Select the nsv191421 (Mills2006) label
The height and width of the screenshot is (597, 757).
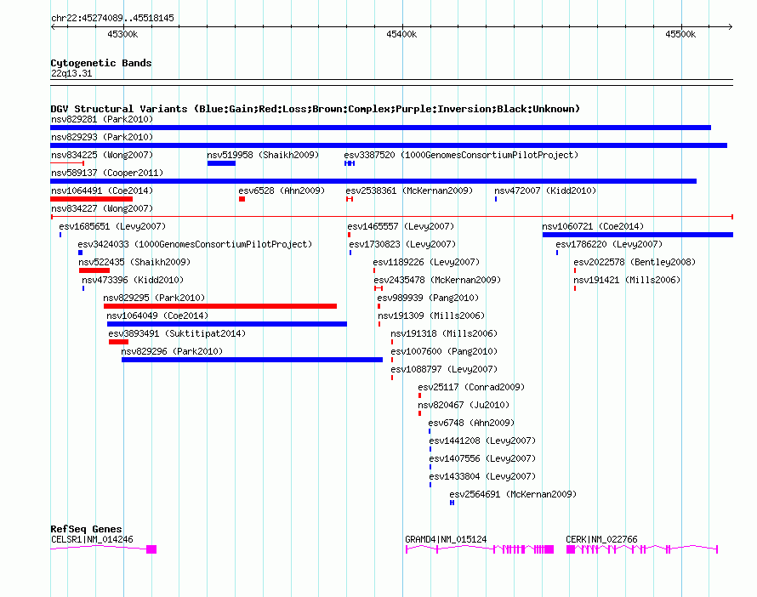[x=627, y=280]
